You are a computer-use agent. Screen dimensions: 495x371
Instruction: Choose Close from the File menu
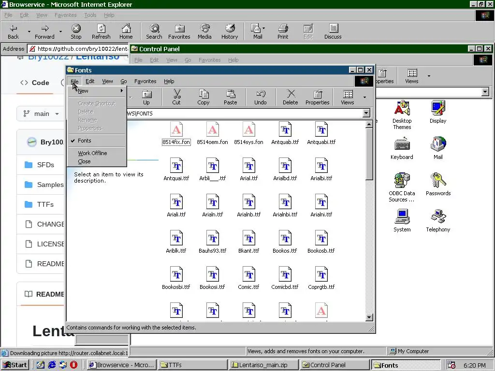[97, 161]
